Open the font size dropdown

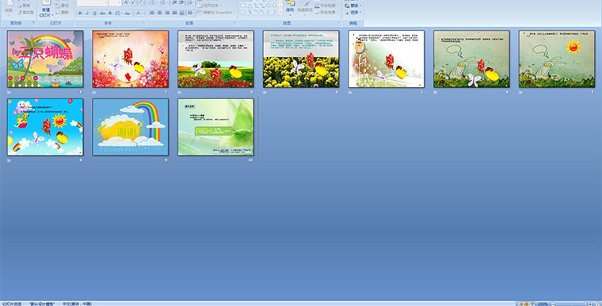[x=120, y=2]
